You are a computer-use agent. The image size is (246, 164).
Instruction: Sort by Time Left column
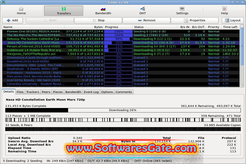(x=230, y=27)
